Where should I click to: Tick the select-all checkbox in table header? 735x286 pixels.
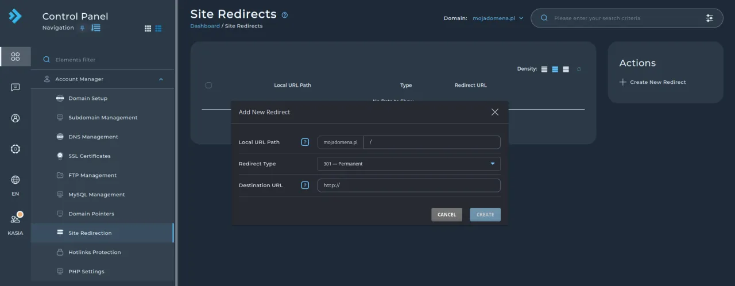tap(208, 86)
